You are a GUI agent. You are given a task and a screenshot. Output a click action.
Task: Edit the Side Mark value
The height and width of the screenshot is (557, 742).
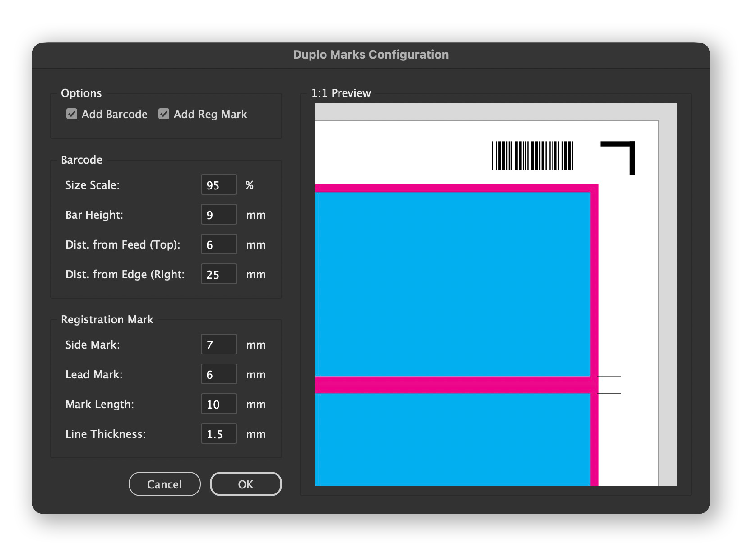218,344
